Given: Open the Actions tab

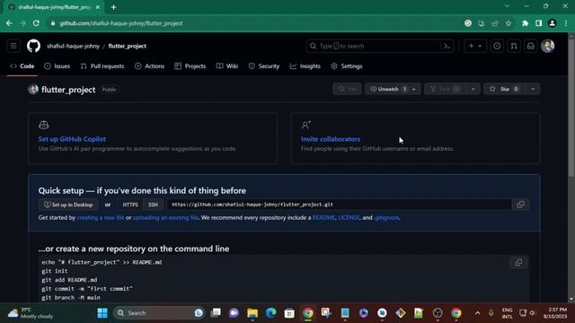Looking at the screenshot, I should tap(149, 65).
